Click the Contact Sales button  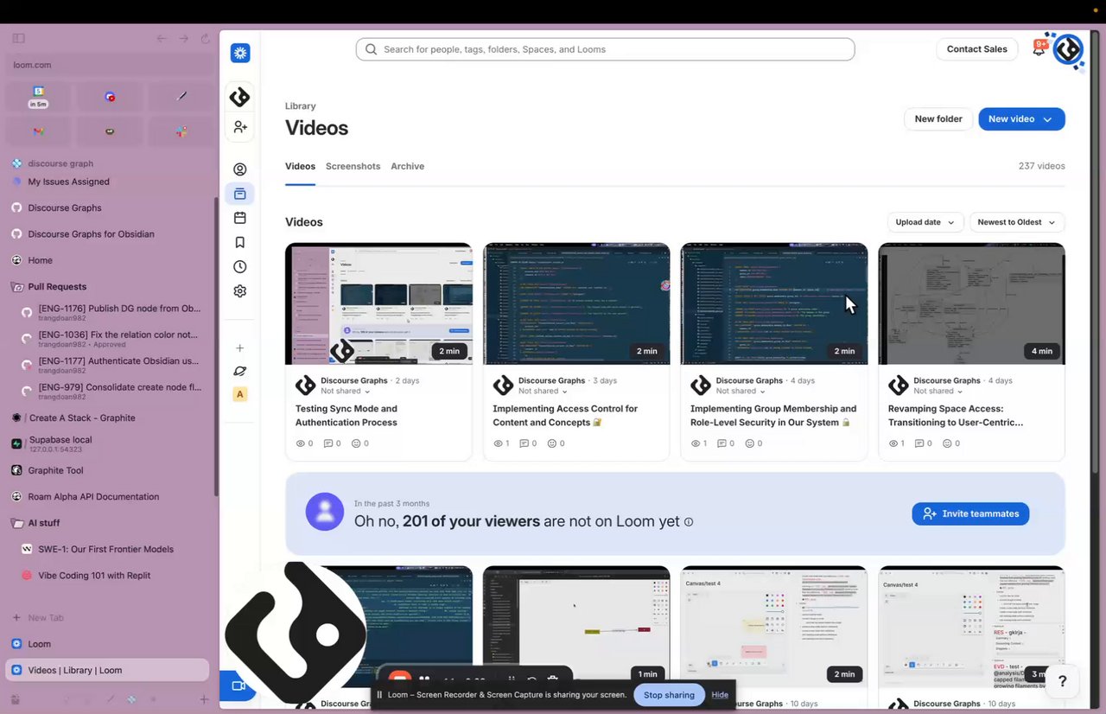coord(976,49)
